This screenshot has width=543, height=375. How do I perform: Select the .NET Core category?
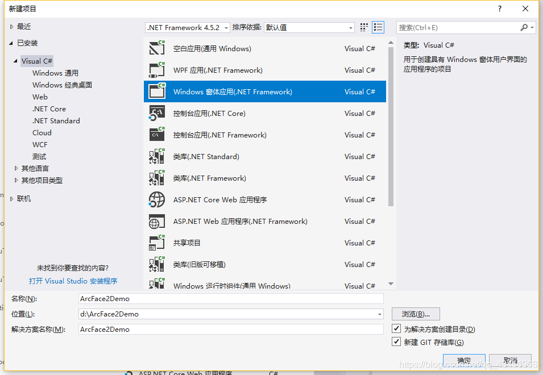coord(49,109)
